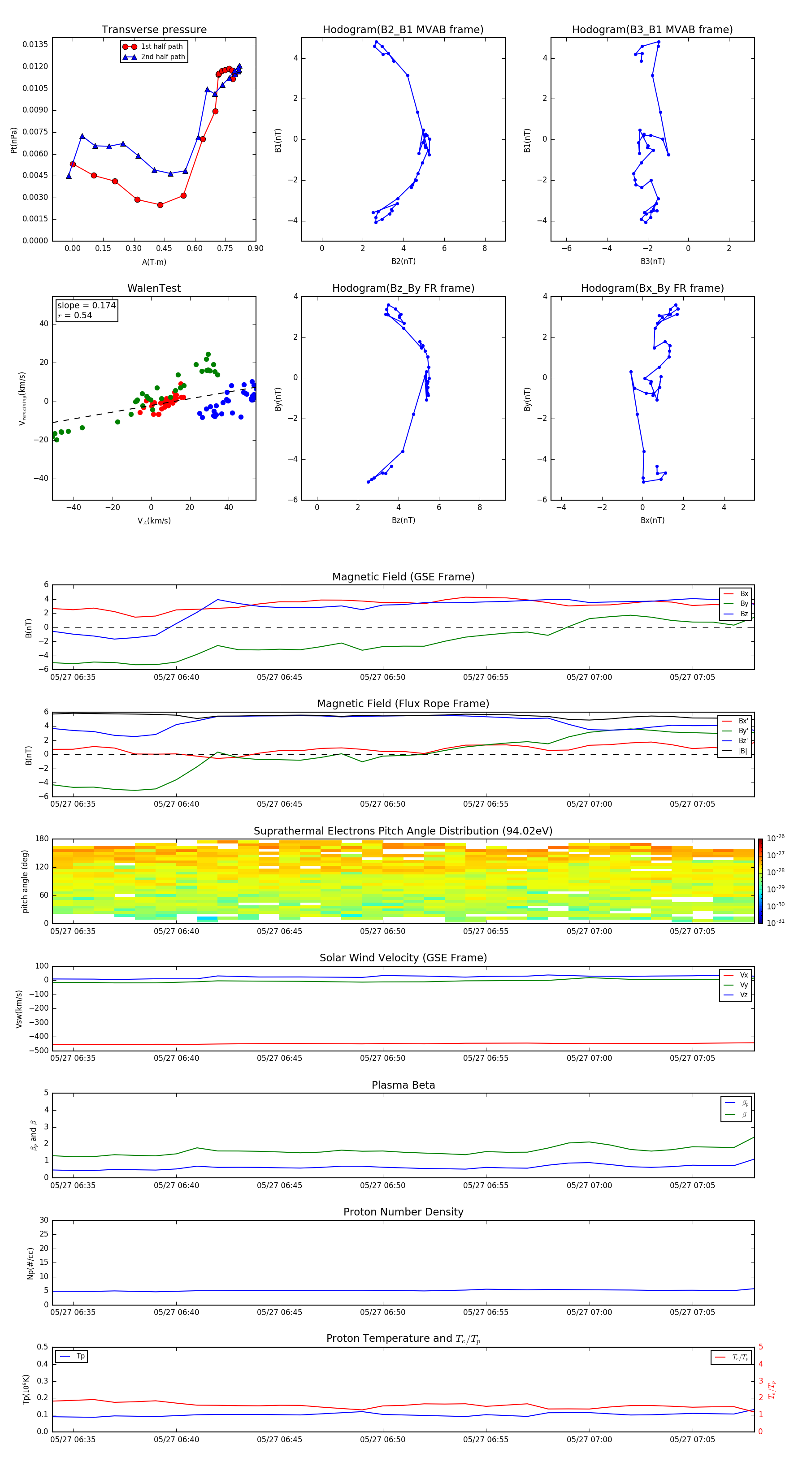The image size is (807, 1479).
Task: Click the 'By' entry in GSE legend
Action: tap(736, 604)
